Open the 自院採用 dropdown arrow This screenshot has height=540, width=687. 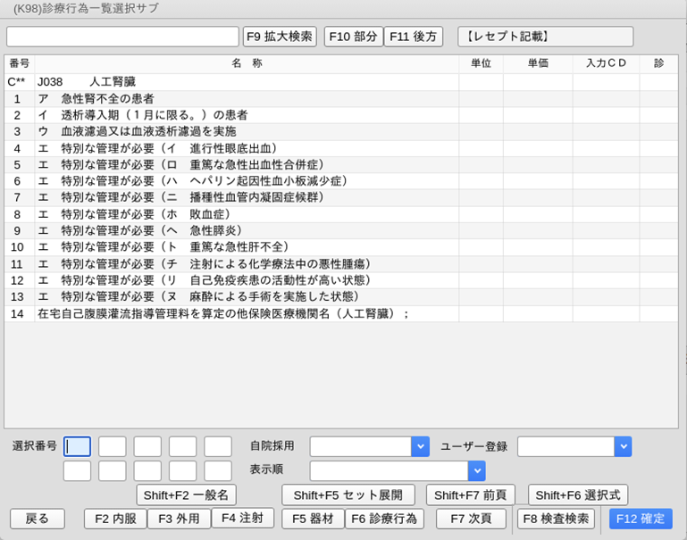point(420,446)
